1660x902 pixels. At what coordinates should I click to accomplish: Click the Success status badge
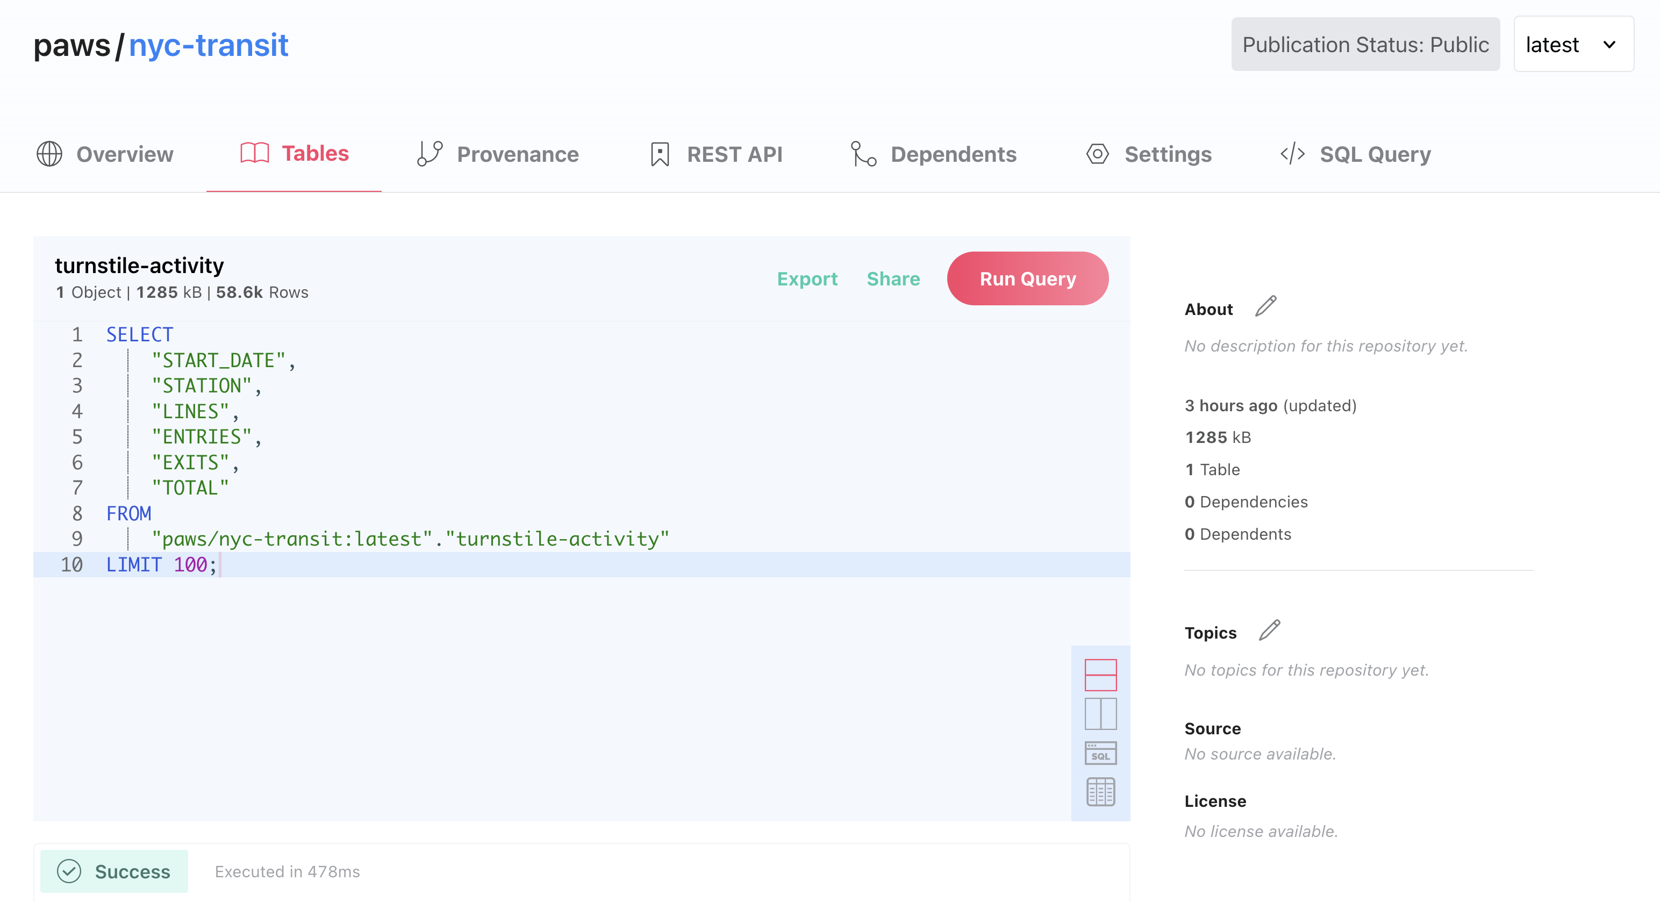[114, 871]
